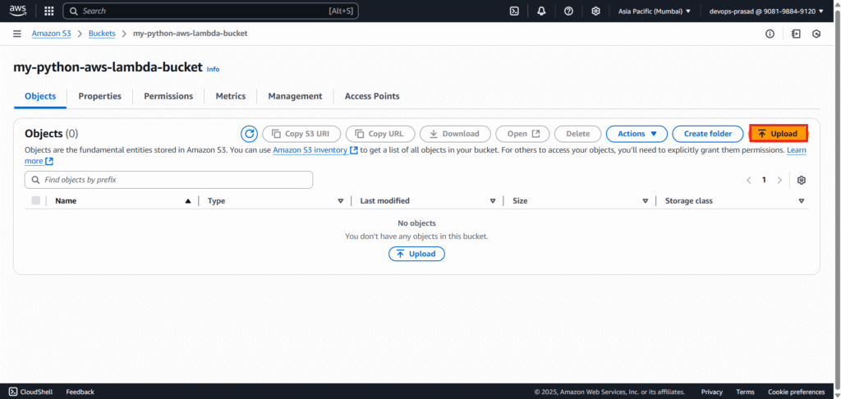The width and height of the screenshot is (841, 399).
Task: Sort by Last modified column arrow
Action: point(493,201)
